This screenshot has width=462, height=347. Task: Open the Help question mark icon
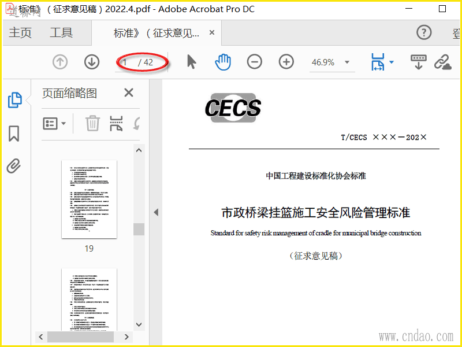point(424,32)
